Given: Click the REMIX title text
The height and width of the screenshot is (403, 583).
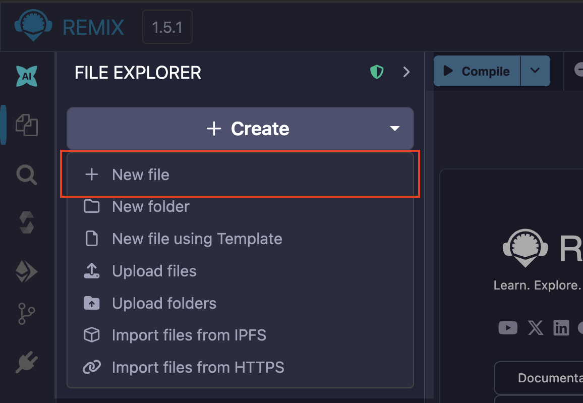Looking at the screenshot, I should 93,28.
